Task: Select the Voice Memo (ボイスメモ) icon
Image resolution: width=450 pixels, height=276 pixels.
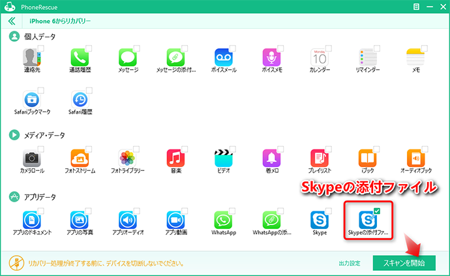Action: tap(271, 57)
